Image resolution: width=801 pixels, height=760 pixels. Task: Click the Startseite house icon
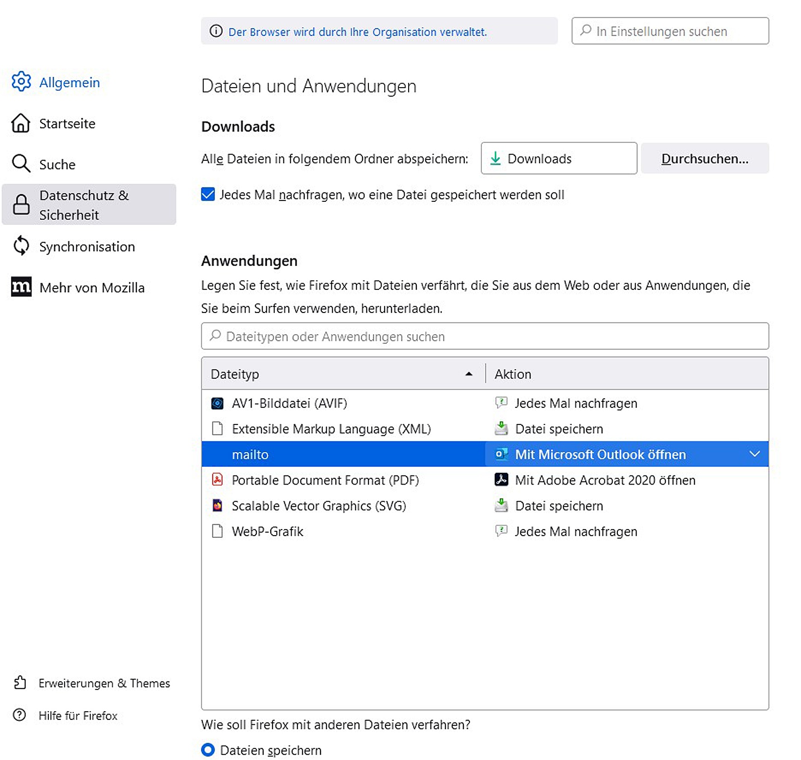21,123
